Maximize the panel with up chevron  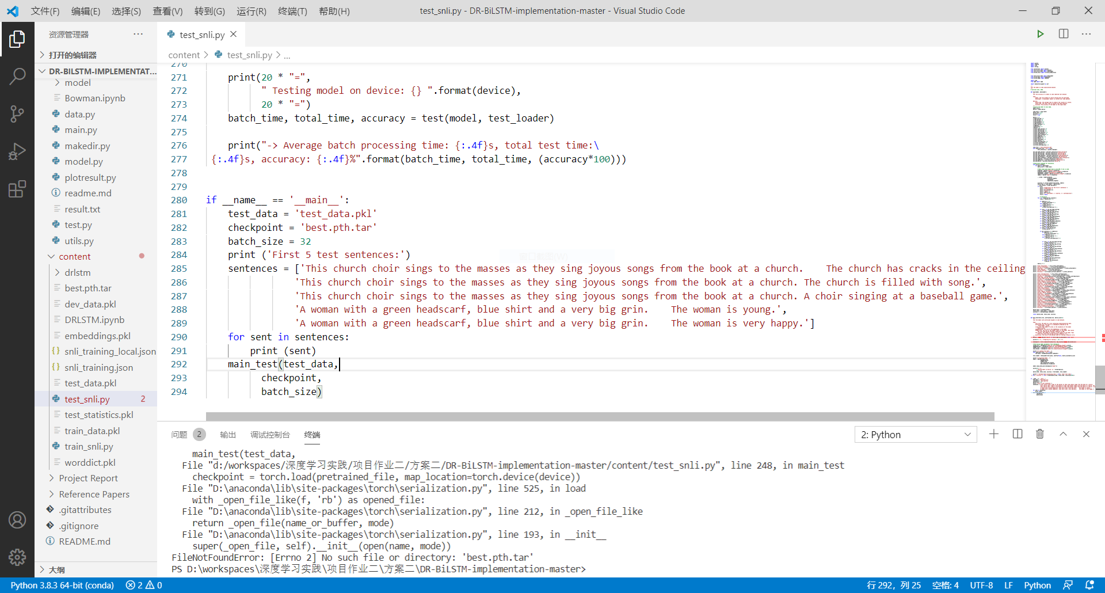point(1064,434)
